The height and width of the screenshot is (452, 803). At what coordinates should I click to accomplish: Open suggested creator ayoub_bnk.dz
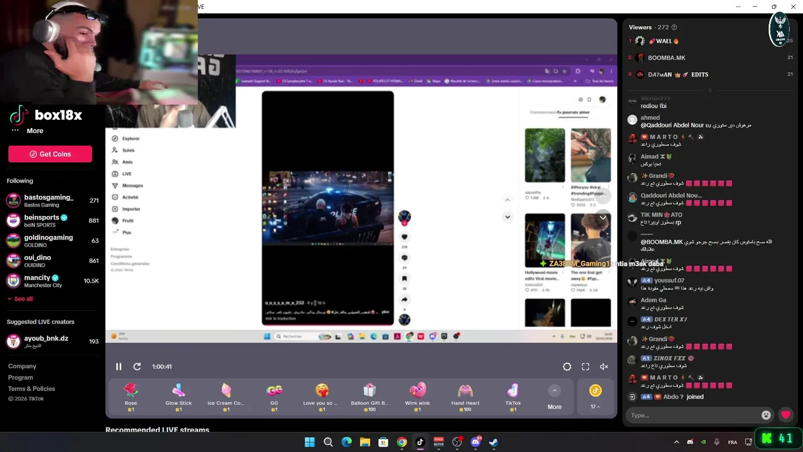[52, 342]
